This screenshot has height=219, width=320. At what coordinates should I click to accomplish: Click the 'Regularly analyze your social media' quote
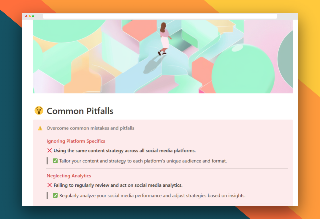click(x=152, y=196)
